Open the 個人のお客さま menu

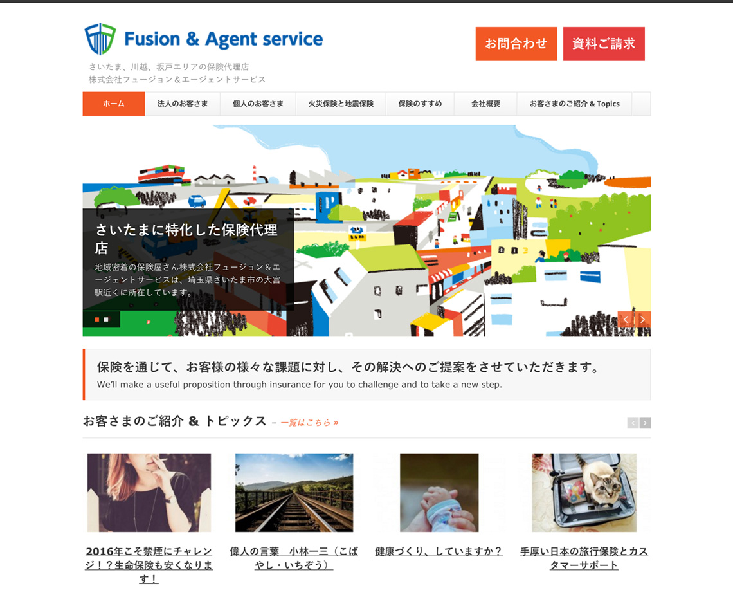coord(258,104)
